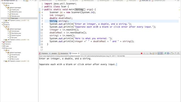Image resolution: width=181 pixels, height=102 pixels.
Task: Maximize the Console view panel
Action: coord(178,53)
